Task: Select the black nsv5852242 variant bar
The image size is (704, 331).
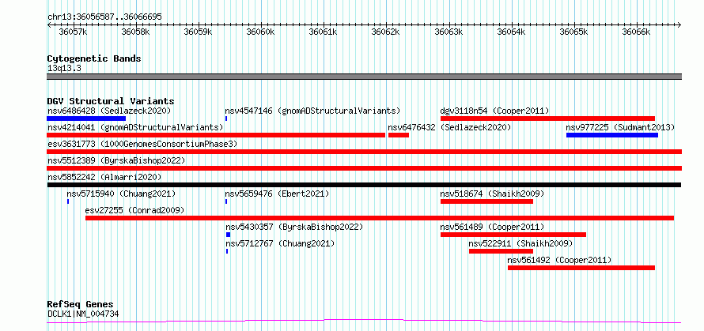Action: coord(364,185)
